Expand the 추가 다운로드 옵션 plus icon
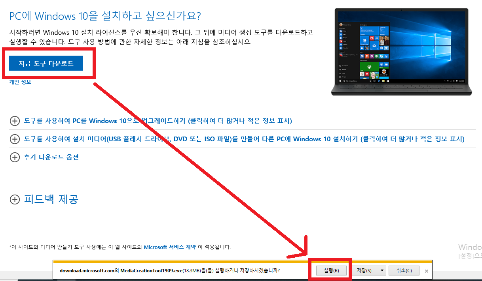The width and height of the screenshot is (482, 281). click(15, 157)
